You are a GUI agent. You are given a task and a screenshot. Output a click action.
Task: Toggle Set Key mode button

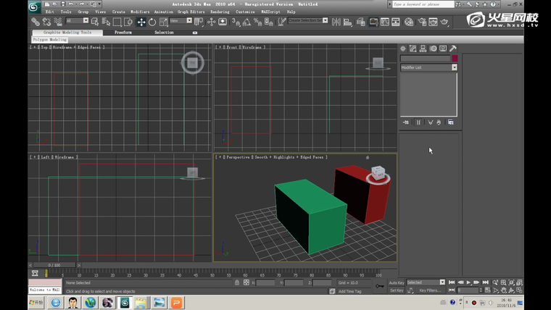[x=397, y=290]
